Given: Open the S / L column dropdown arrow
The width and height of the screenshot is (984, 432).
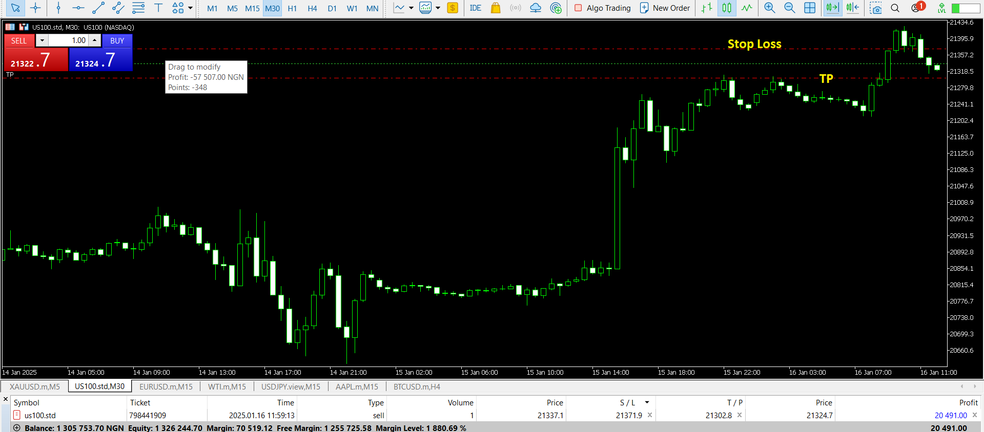Looking at the screenshot, I should click(x=647, y=402).
